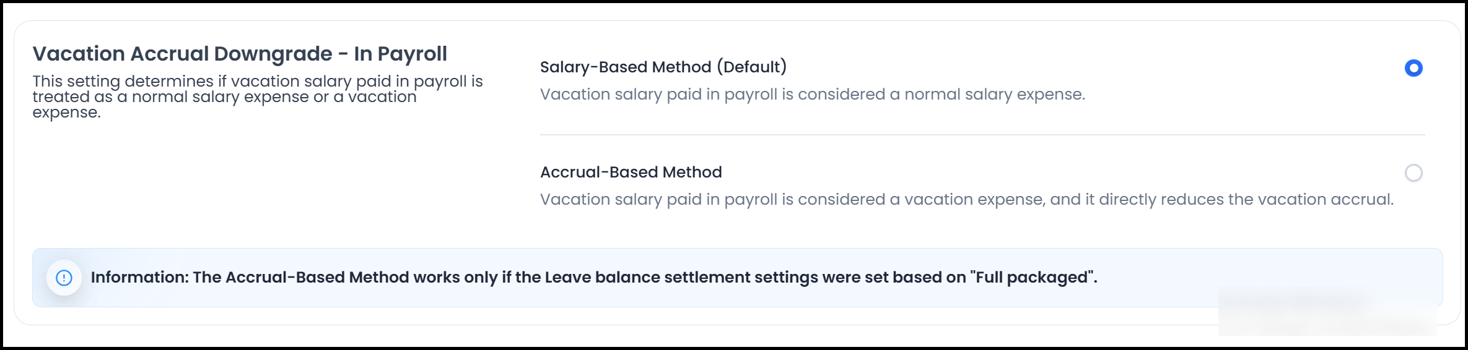Screen dimensions: 1468x350
Task: Click the description under Salary-Based Method
Action: 812,95
